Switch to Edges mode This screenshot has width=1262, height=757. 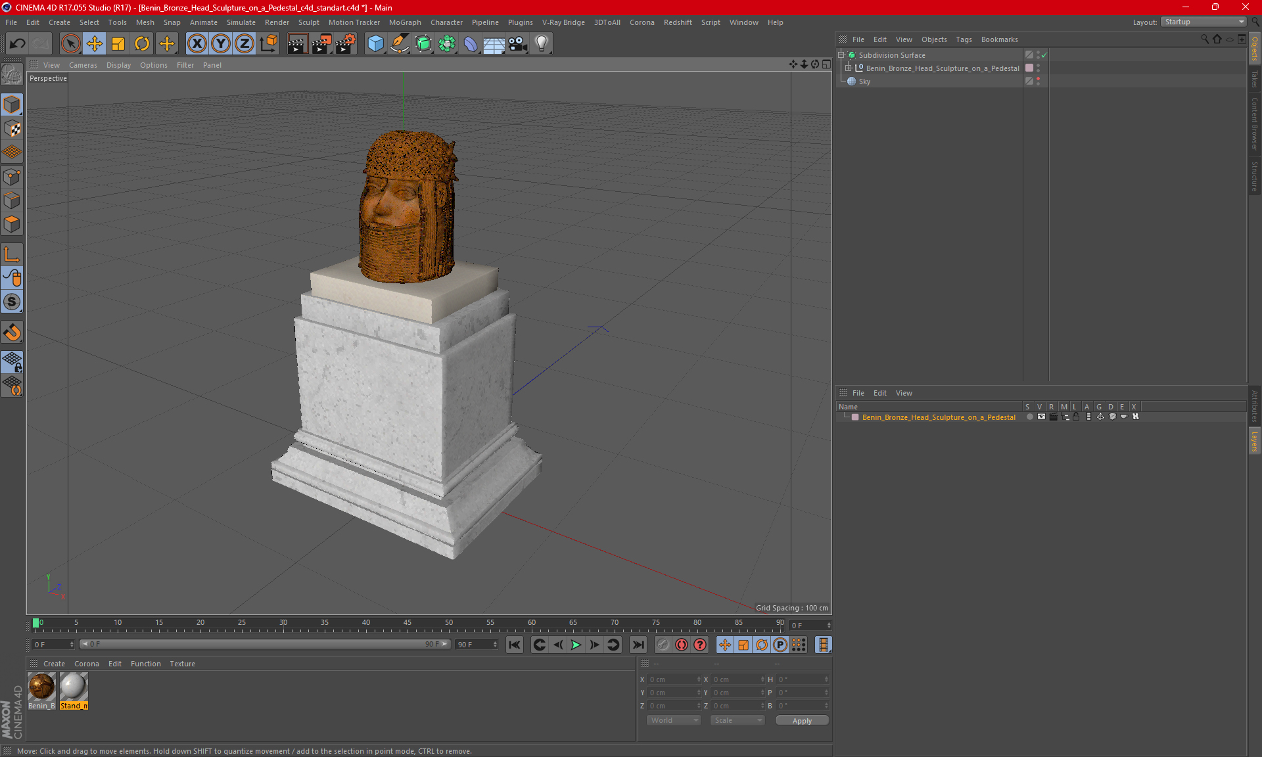pos(12,200)
